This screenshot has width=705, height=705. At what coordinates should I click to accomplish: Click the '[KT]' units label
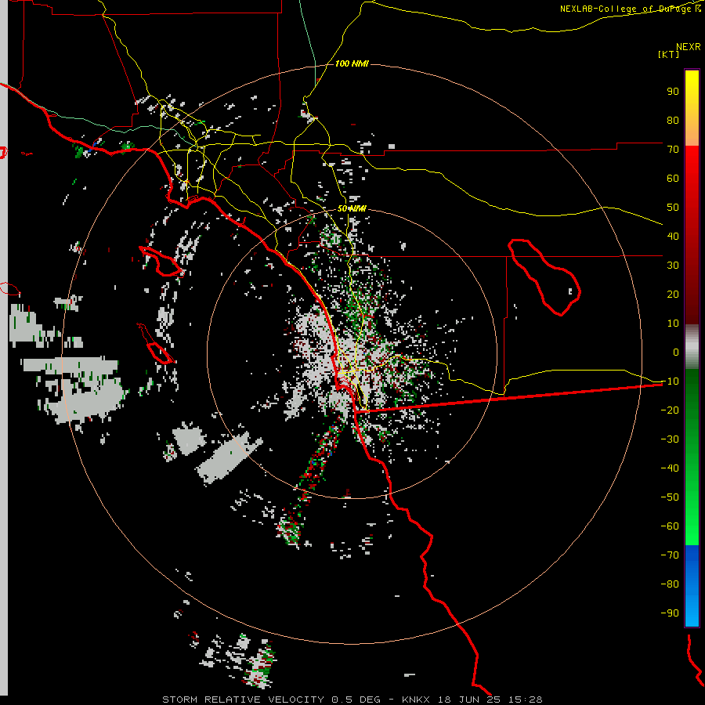tap(669, 54)
